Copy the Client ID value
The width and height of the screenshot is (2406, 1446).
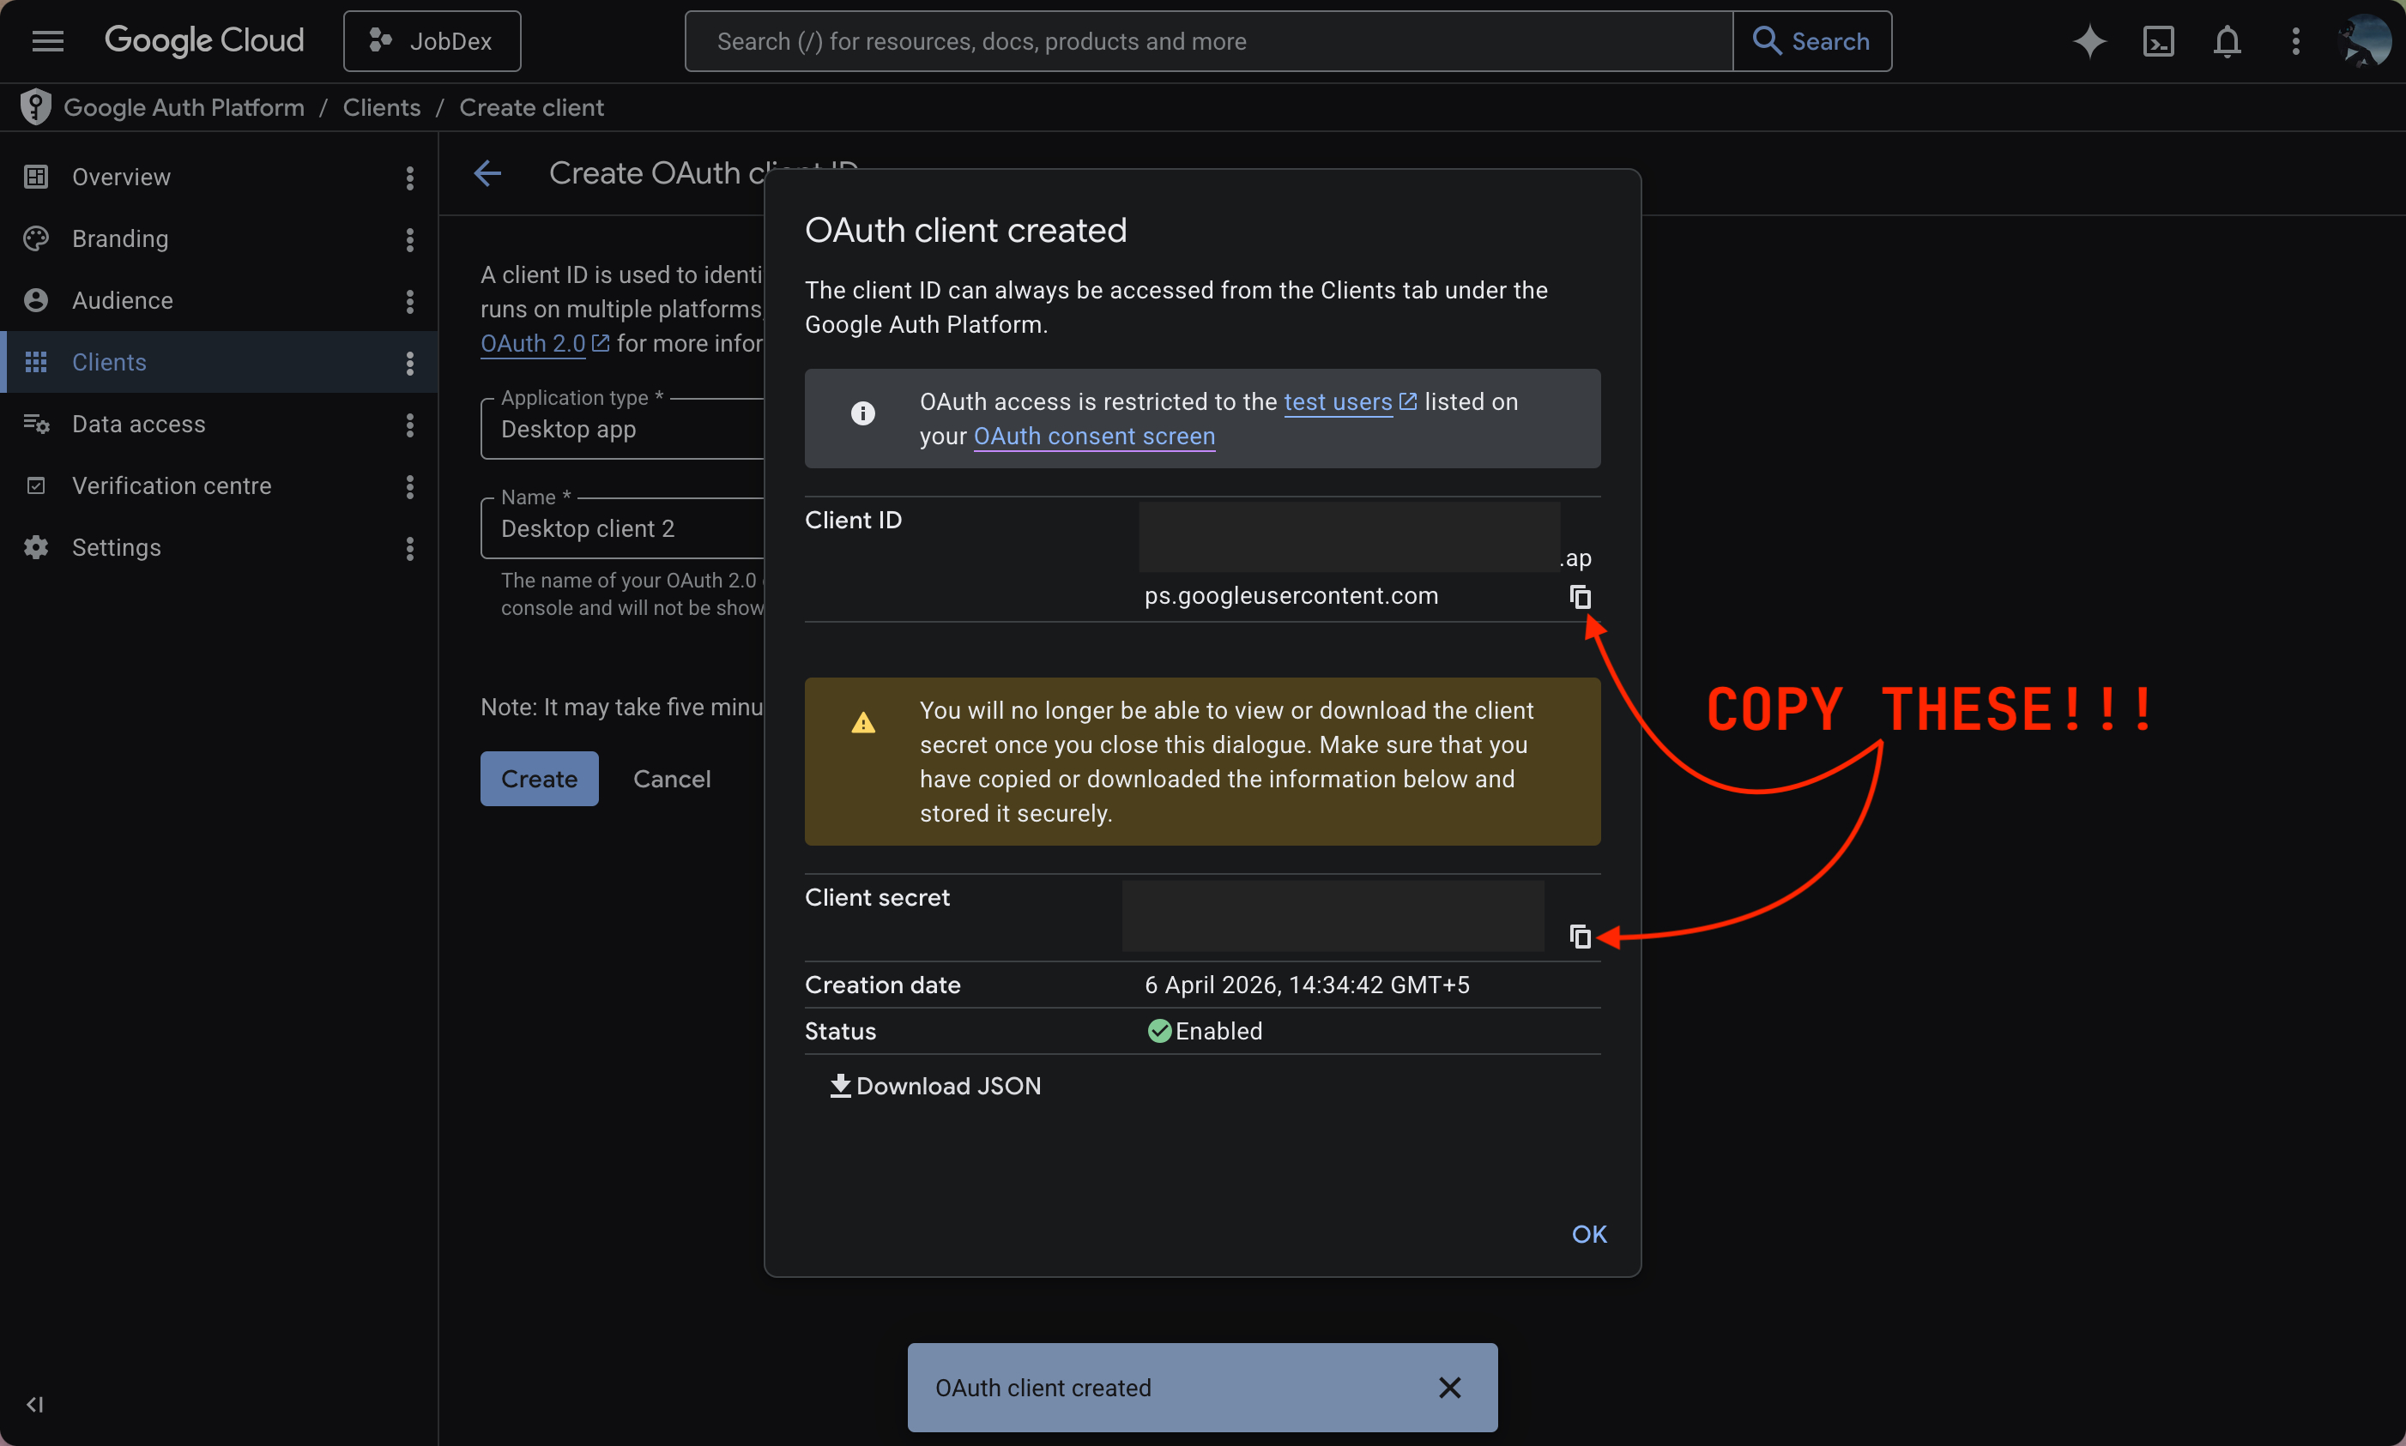1581,596
